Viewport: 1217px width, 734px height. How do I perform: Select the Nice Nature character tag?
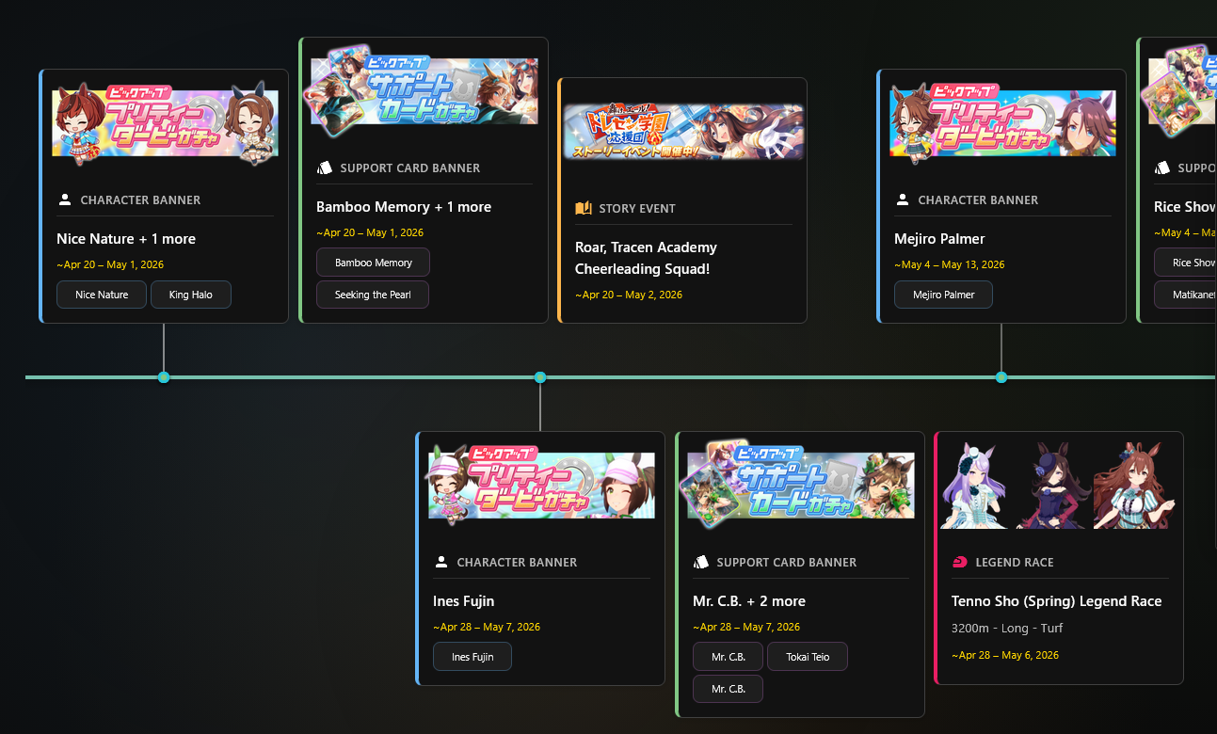[x=102, y=295]
